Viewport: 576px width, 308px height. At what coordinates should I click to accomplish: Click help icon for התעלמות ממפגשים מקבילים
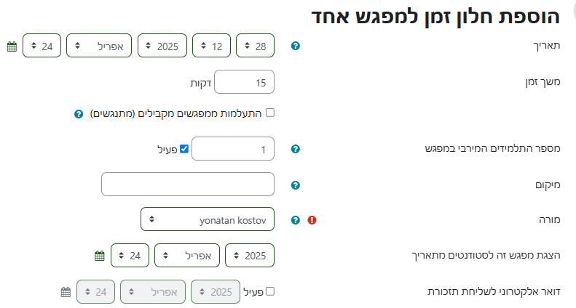pos(79,114)
